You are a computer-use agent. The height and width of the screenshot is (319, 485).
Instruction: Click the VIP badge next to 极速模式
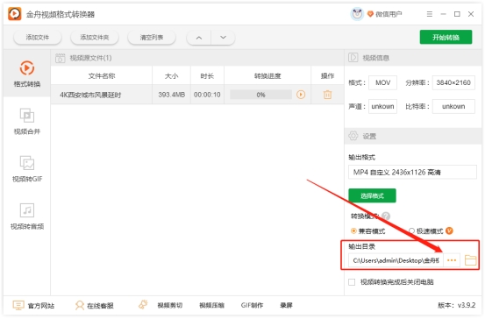pos(449,230)
